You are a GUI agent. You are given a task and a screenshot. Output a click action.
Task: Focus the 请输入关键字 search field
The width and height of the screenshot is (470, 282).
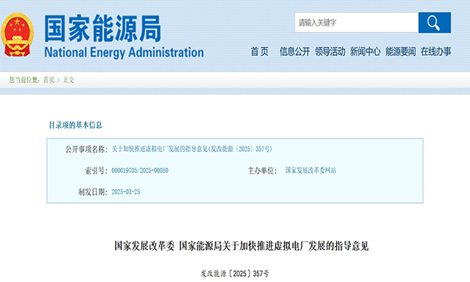(x=356, y=23)
